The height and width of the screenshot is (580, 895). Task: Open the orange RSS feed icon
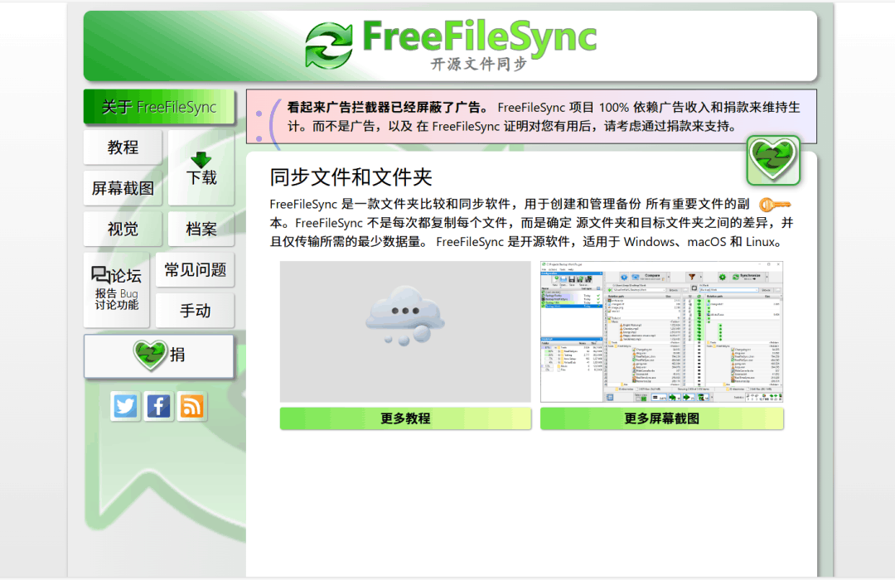[x=191, y=406]
